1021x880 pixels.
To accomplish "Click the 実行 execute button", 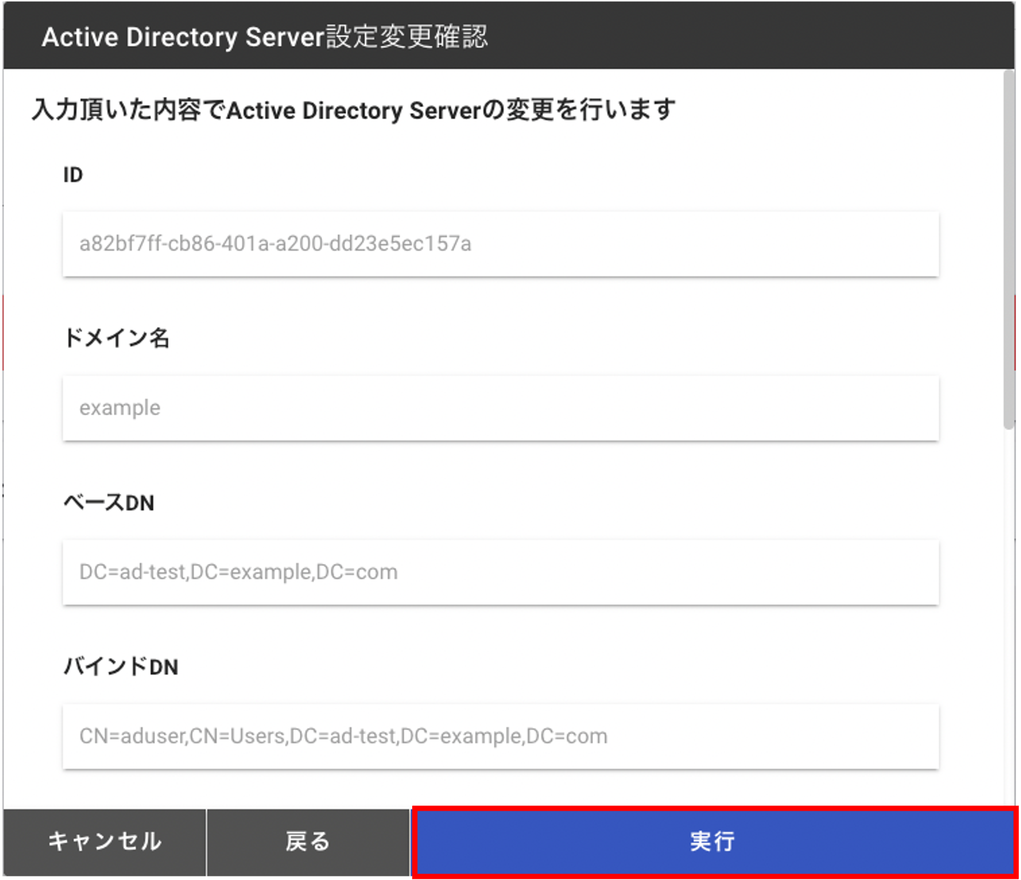I will [714, 842].
